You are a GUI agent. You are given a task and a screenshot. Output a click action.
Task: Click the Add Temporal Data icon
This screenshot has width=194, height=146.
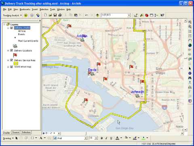38,15
